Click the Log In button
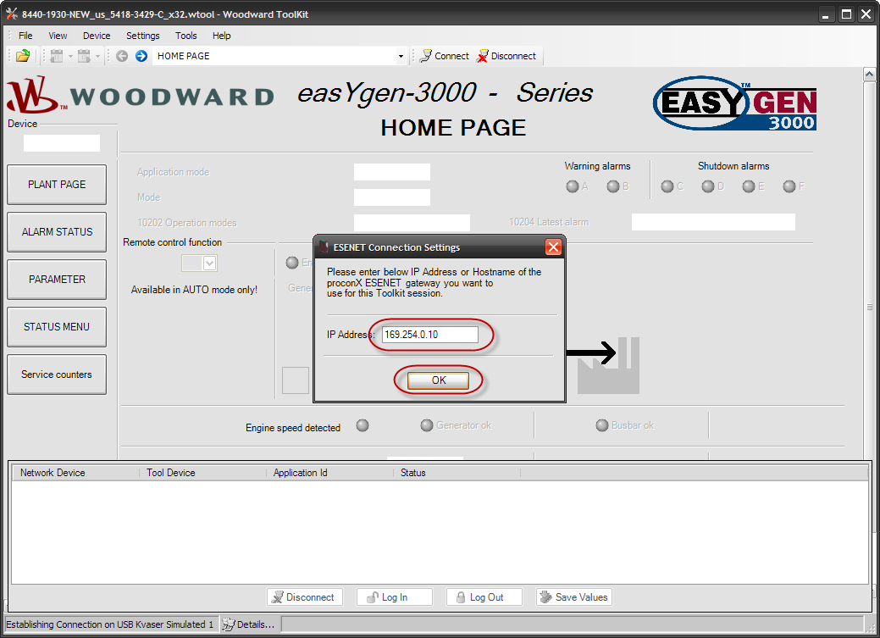 point(395,597)
